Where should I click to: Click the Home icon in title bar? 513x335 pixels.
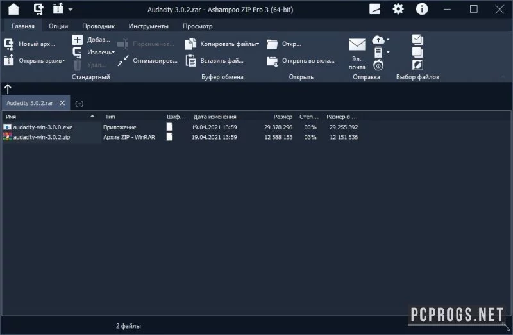pos(13,9)
